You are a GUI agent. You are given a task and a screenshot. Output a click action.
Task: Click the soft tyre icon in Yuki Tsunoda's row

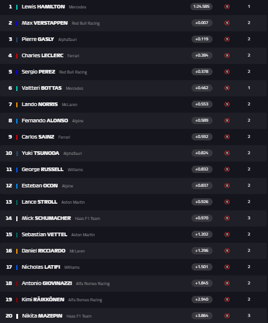pyautogui.click(x=227, y=153)
